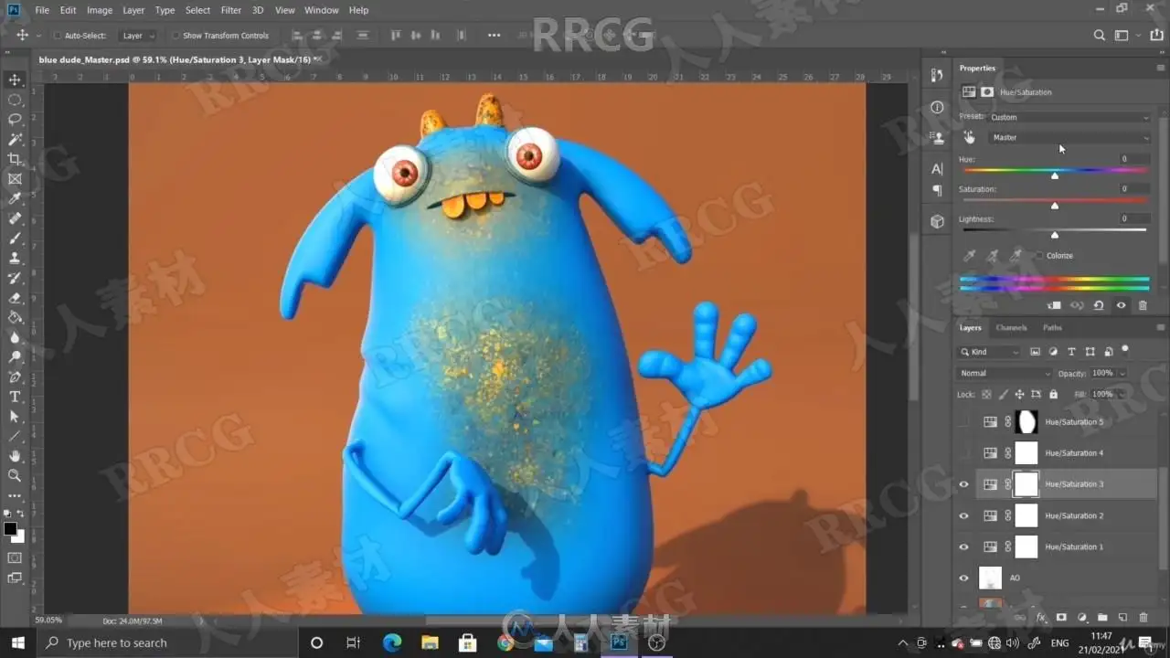Hide the Hue/Saturation 2 layer

click(x=963, y=515)
